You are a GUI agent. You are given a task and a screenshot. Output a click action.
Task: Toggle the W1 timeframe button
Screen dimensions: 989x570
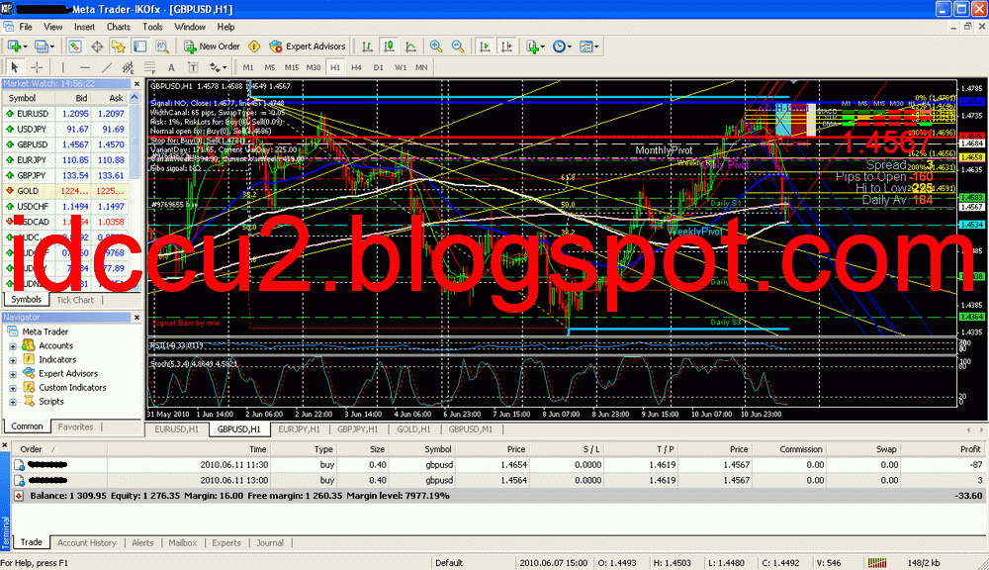(400, 67)
